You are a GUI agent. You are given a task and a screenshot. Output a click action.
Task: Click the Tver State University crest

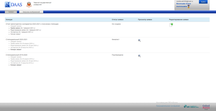(29, 4)
